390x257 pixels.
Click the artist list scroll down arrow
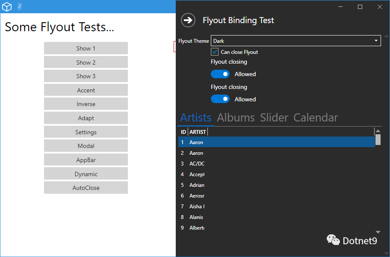(x=378, y=232)
